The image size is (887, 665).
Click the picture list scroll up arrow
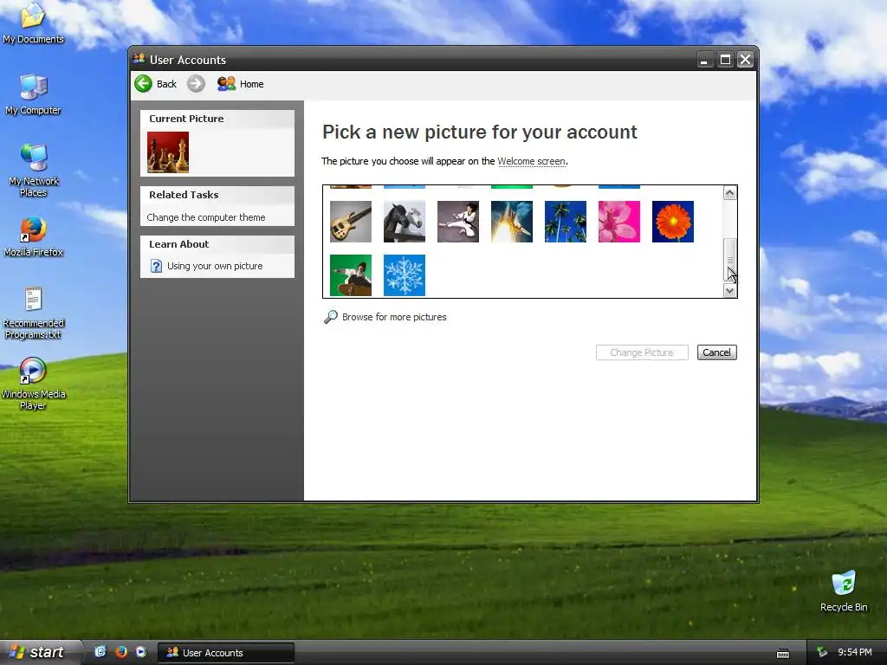point(729,193)
